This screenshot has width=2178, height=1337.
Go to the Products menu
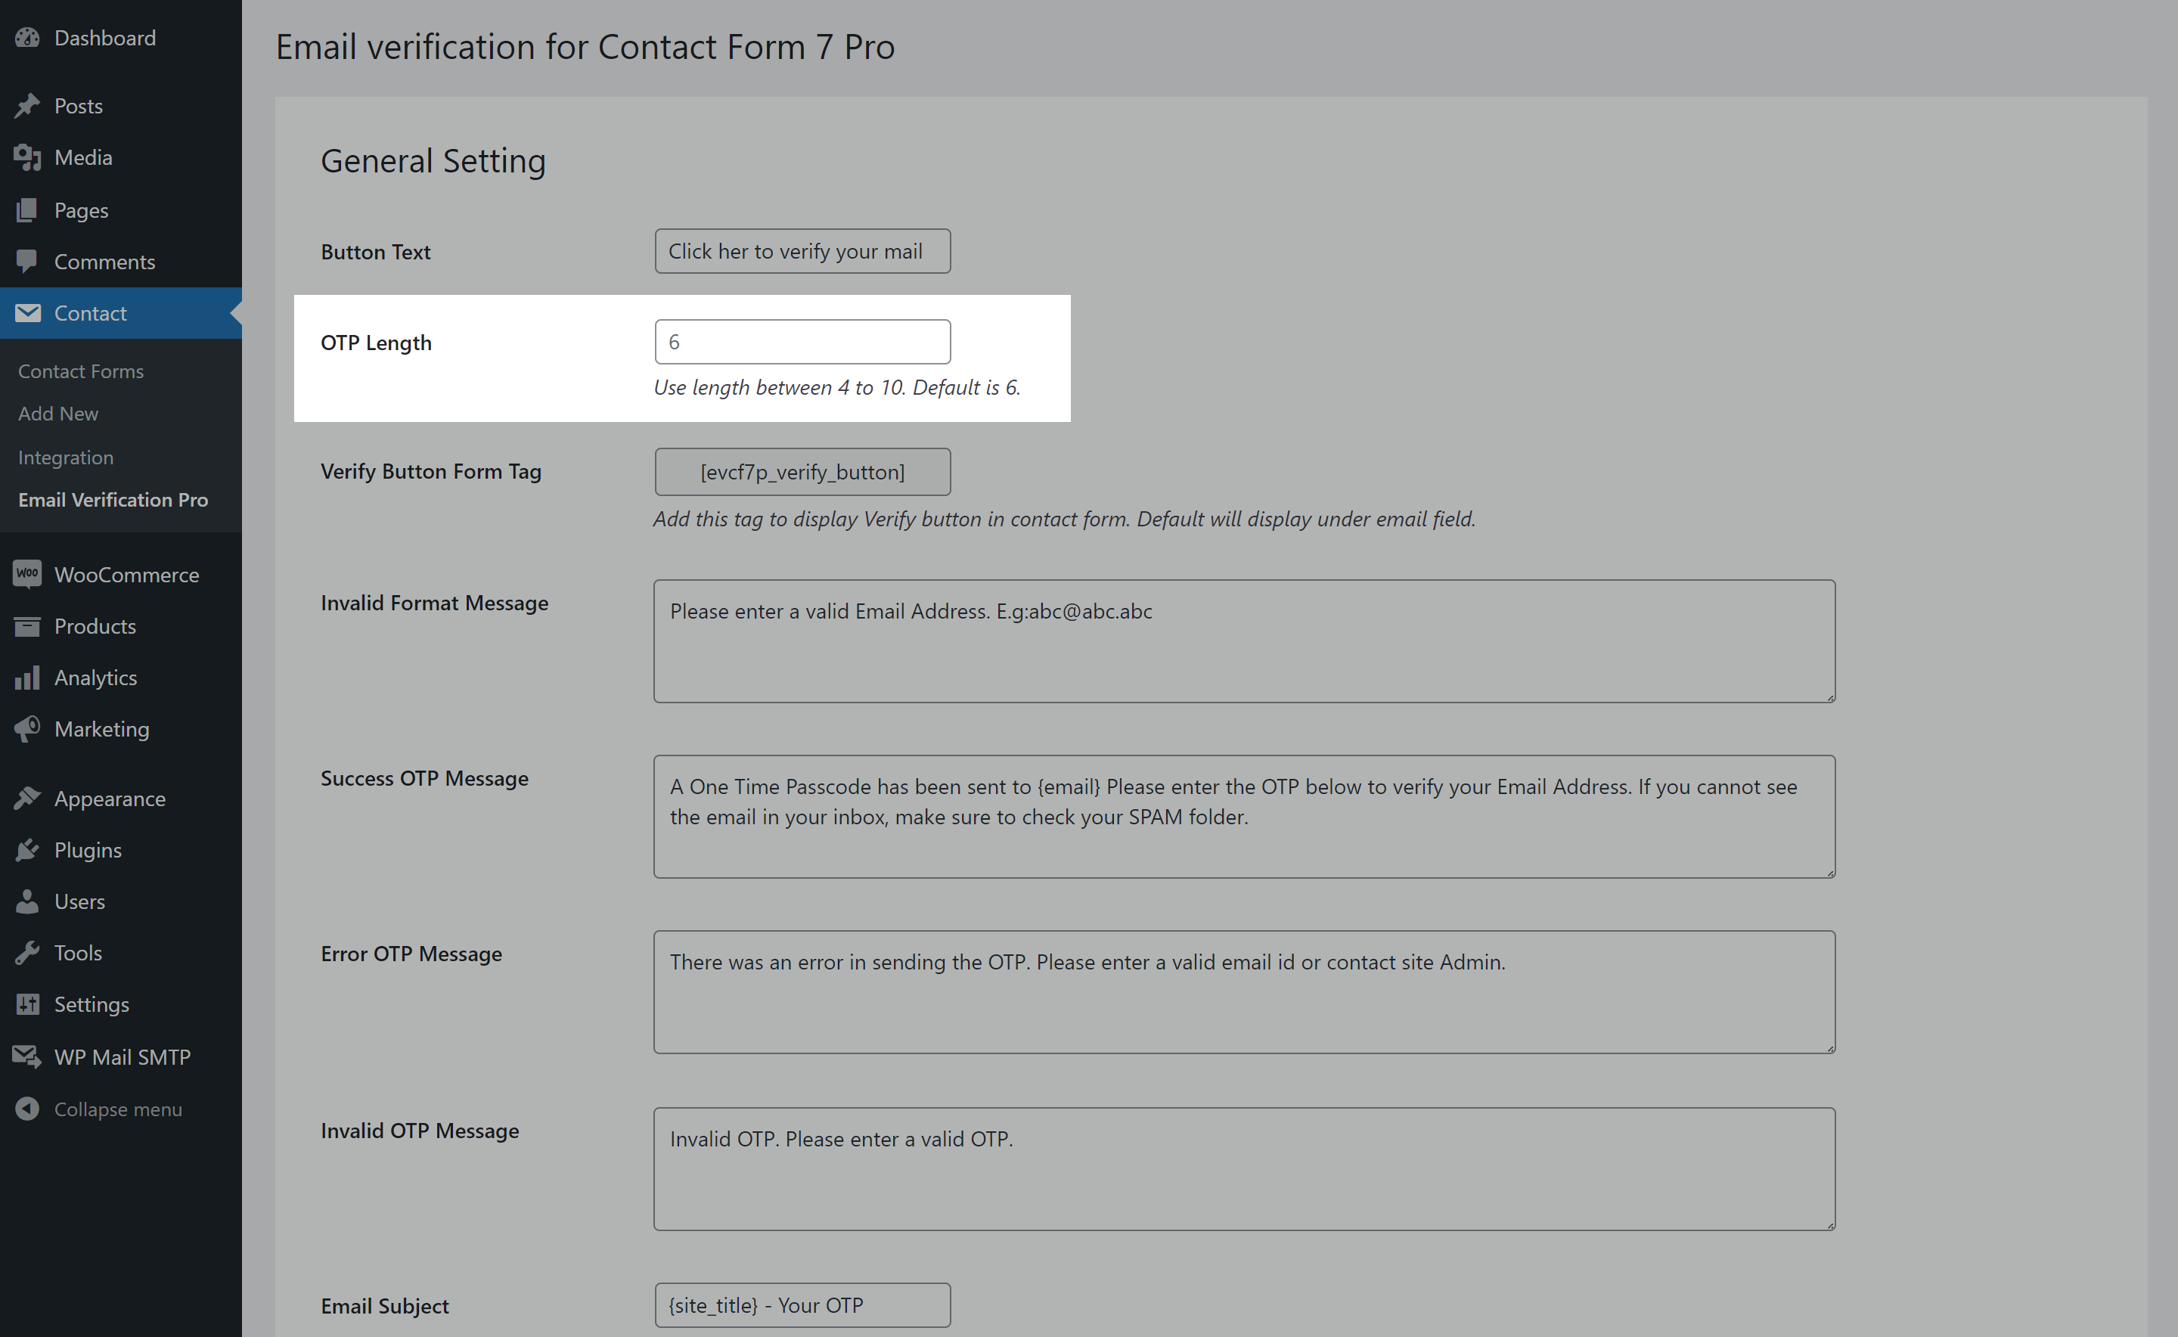point(121,626)
